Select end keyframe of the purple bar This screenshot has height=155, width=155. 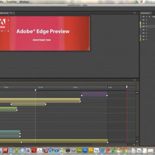point(107,95)
